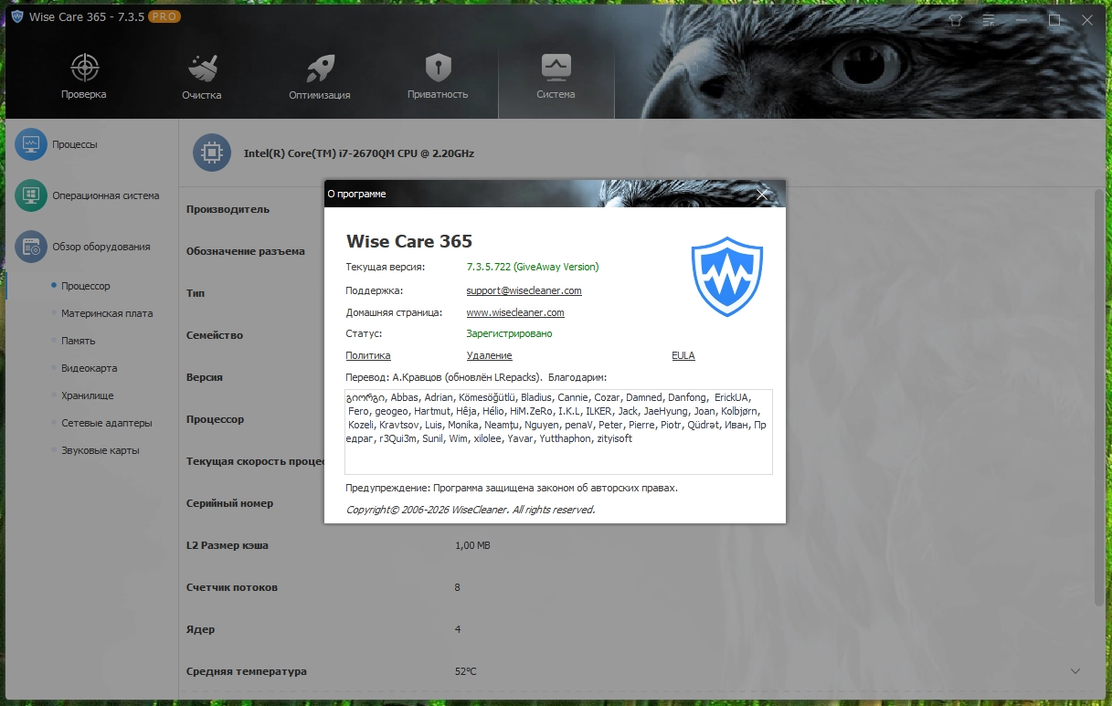Click the L2 Размер кэша value 1,00 MB
This screenshot has height=706, width=1112.
472,545
